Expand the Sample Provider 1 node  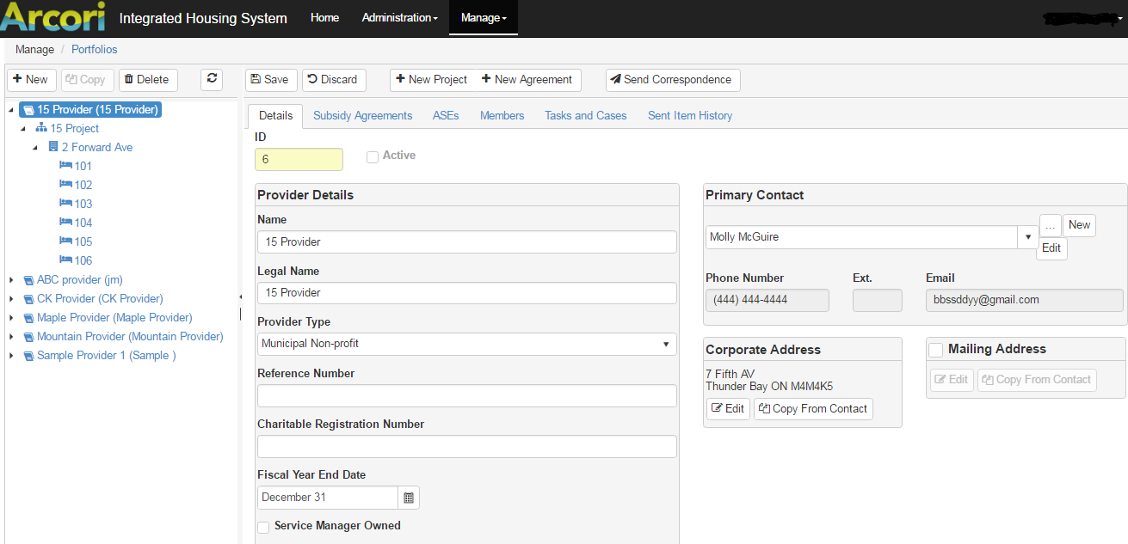tap(10, 356)
